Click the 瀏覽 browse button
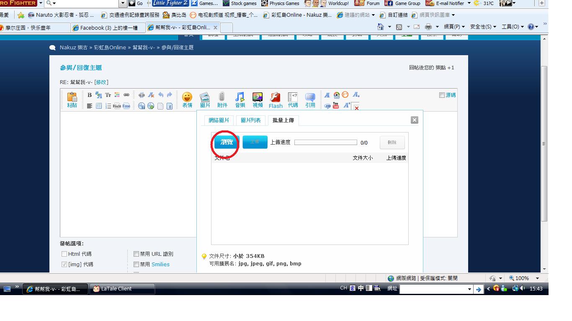572x321 pixels. tap(227, 142)
